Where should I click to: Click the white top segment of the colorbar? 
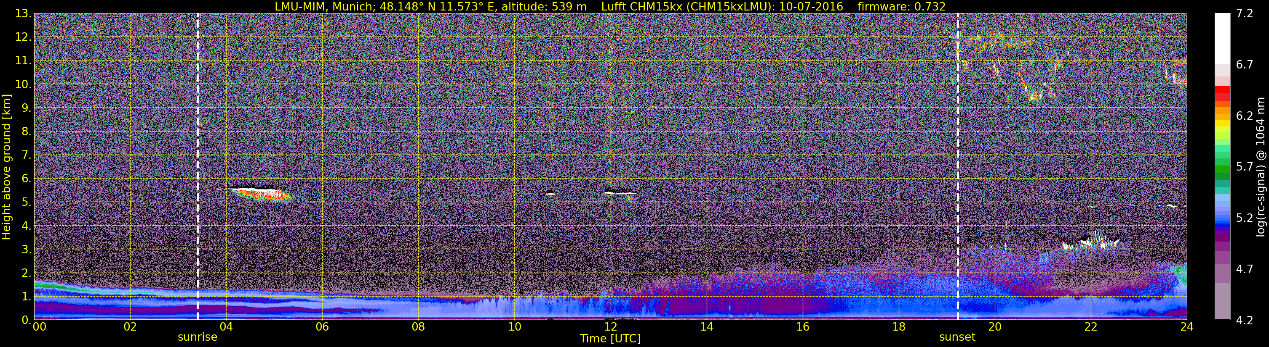point(1222,38)
